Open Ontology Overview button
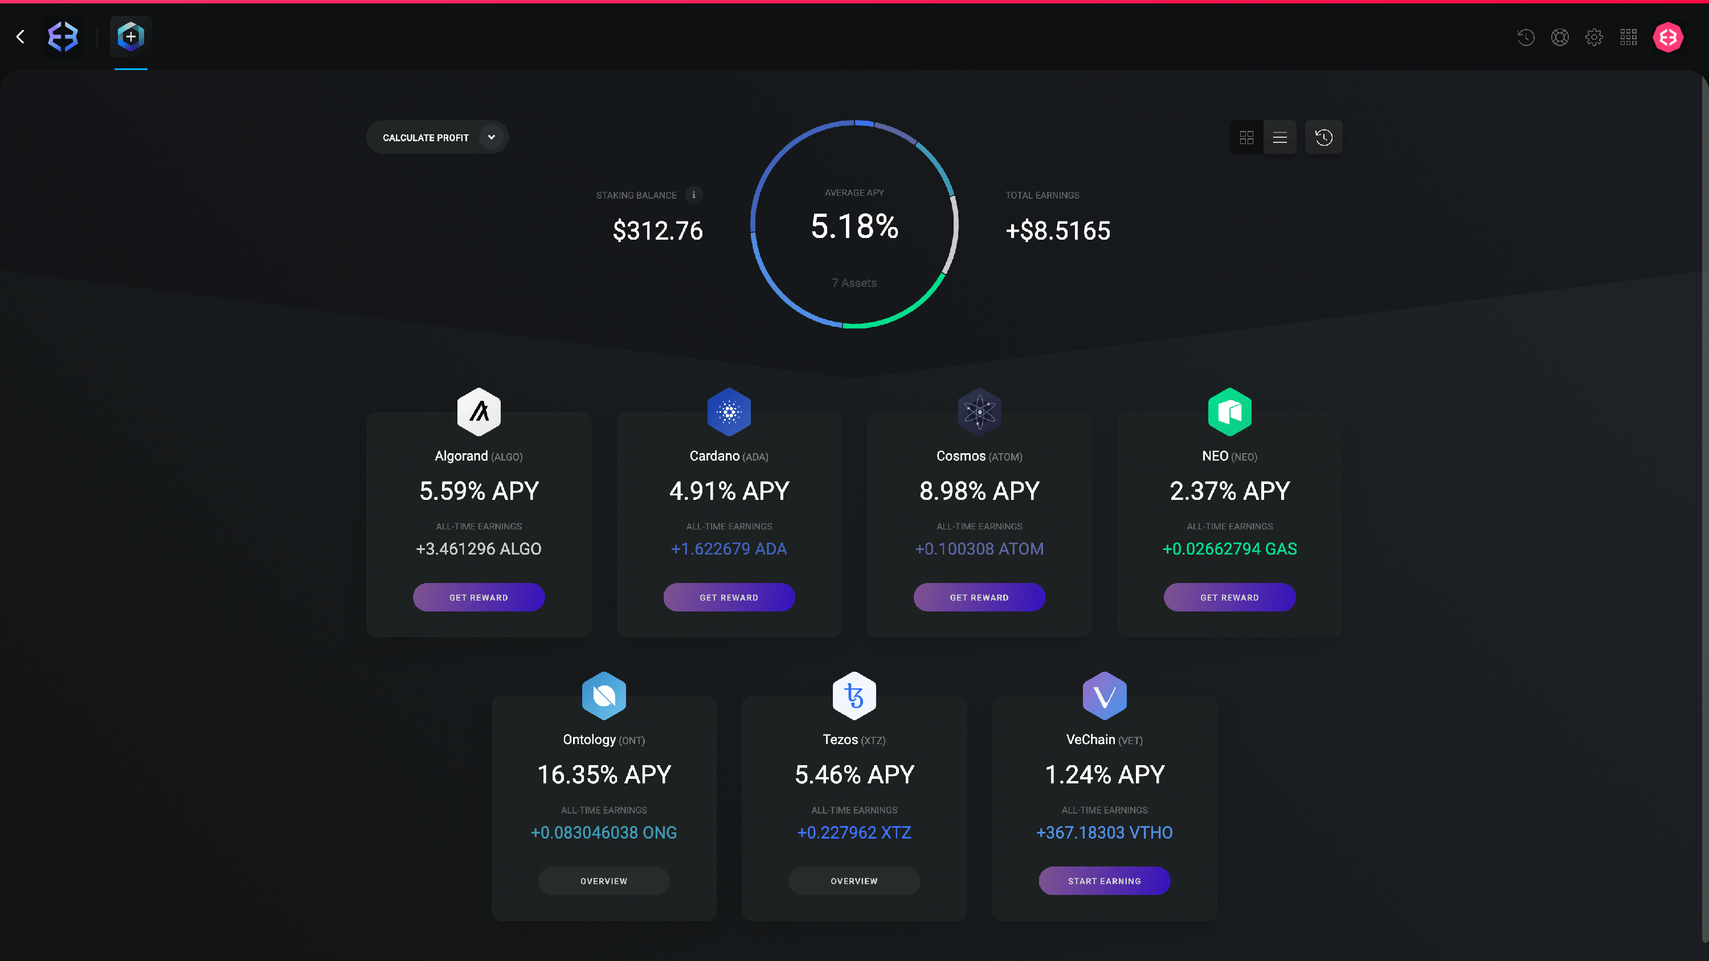 604,881
